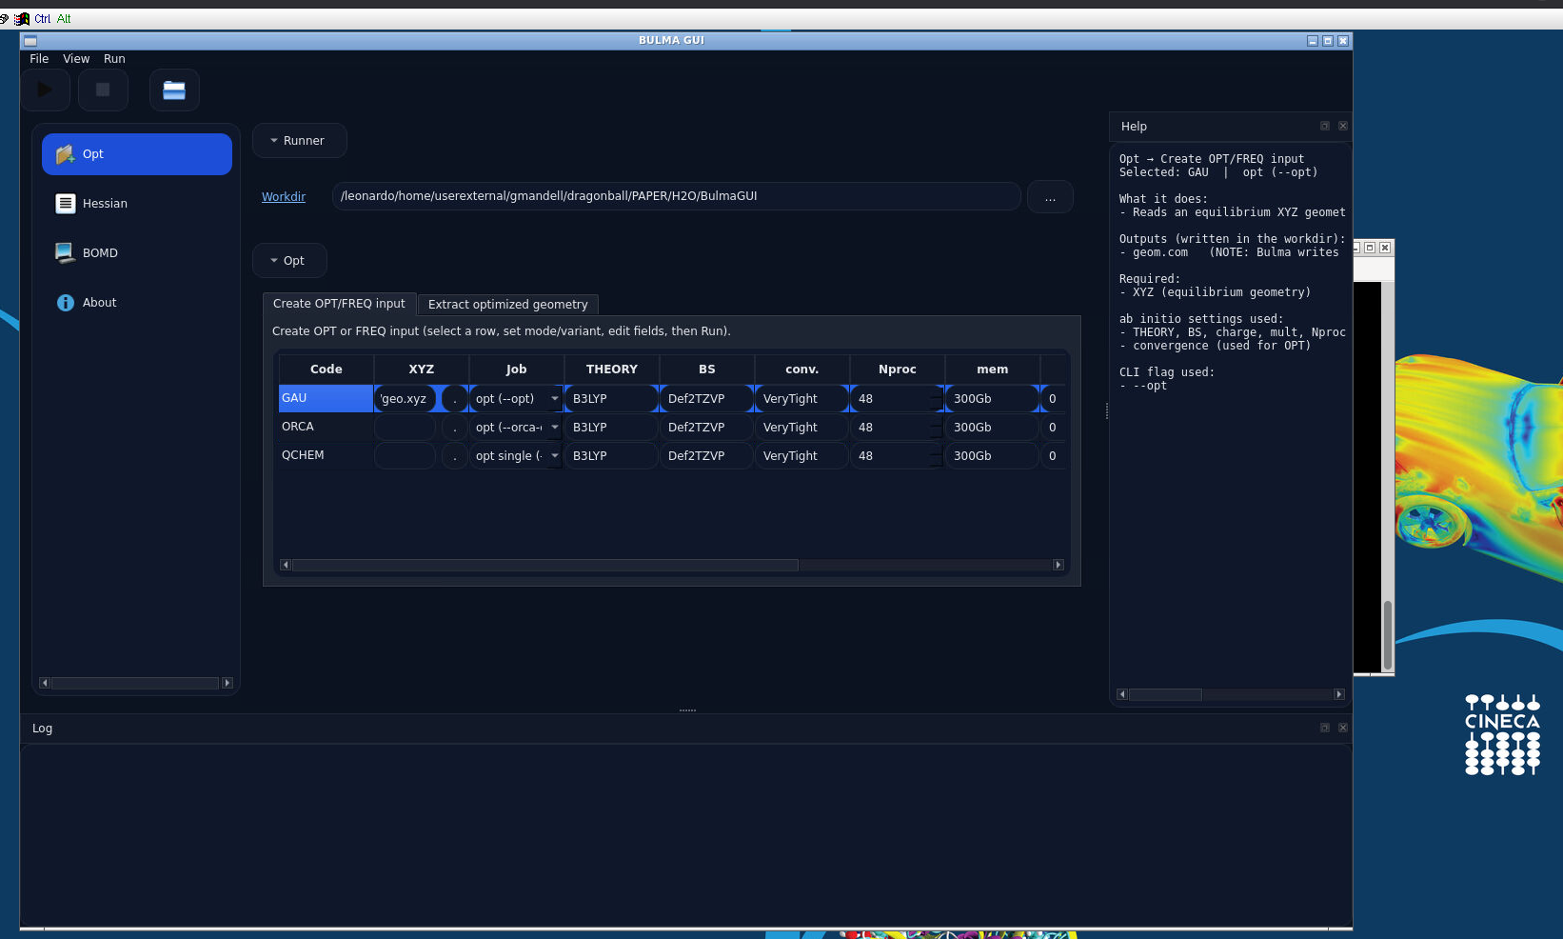
Task: Open the View menu
Action: tap(76, 59)
